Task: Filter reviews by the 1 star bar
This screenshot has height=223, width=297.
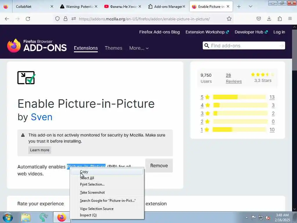Action: click(239, 130)
